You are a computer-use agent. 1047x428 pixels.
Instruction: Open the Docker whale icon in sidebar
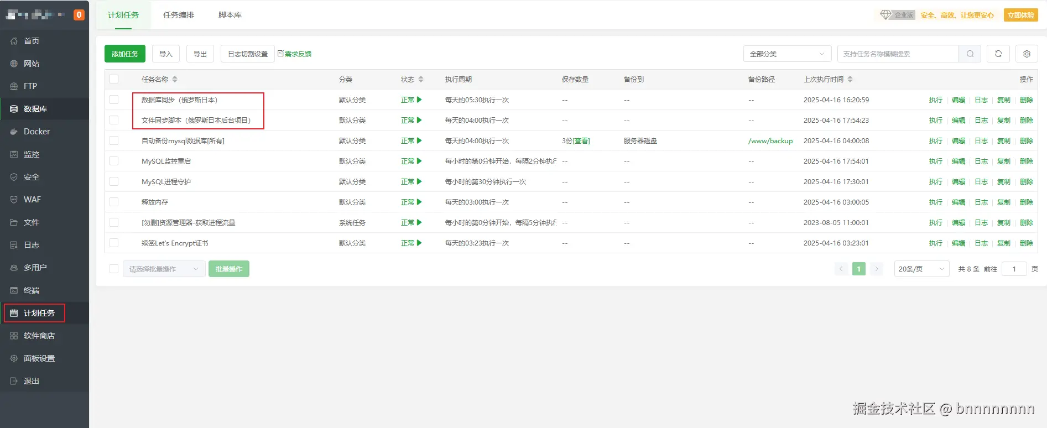pos(14,132)
